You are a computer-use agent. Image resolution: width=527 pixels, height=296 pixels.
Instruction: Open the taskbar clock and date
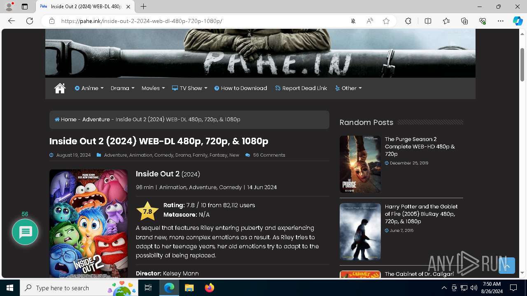pyautogui.click(x=492, y=288)
